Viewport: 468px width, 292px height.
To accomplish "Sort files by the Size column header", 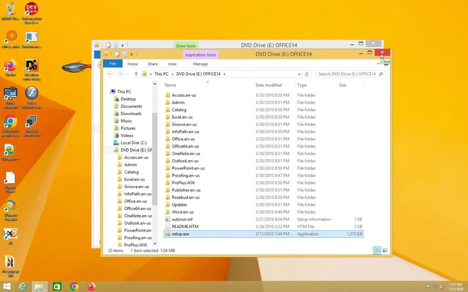I will click(x=351, y=85).
